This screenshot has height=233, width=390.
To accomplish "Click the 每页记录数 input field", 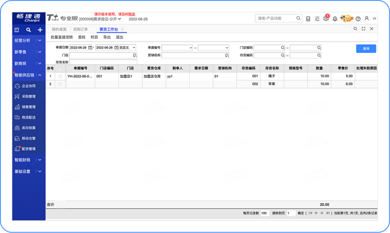I will (265, 213).
